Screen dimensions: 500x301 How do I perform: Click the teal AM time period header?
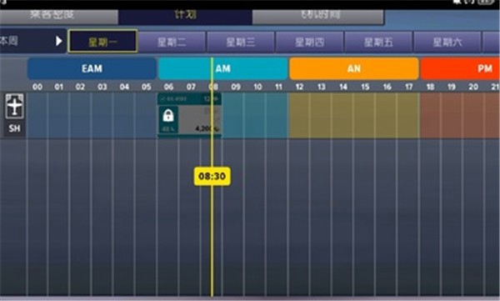coord(222,68)
